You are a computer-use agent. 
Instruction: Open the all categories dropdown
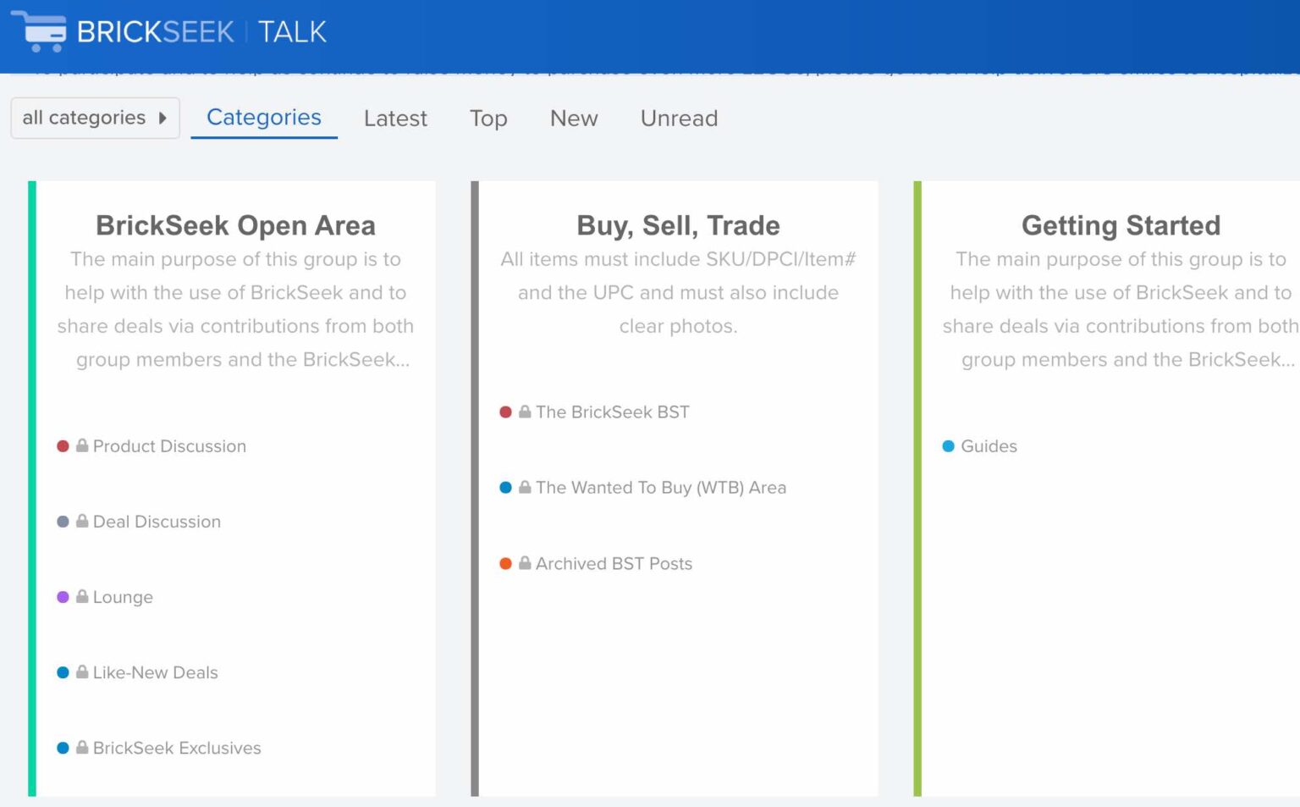coord(95,118)
